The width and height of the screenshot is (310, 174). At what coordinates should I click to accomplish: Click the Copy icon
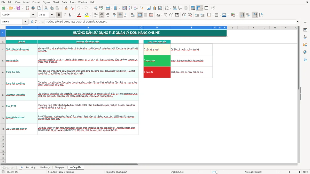click(x=52, y=8)
